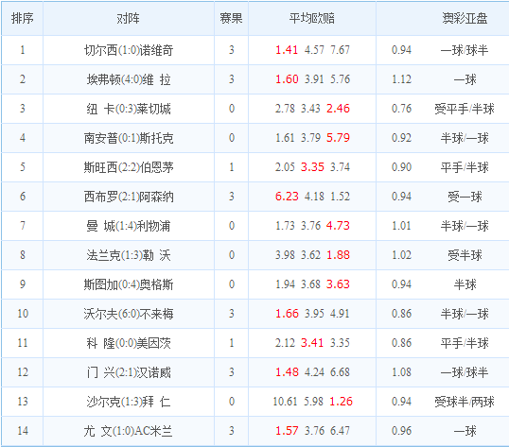
Task: Click red odds value 5.79
Action: pos(339,138)
